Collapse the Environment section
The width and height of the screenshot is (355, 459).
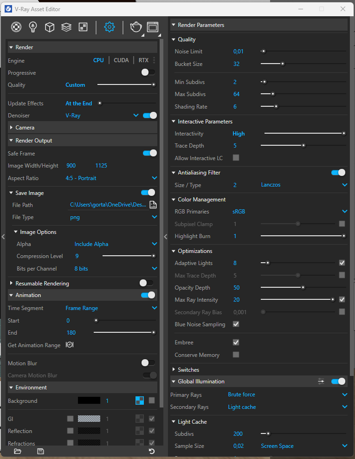click(83, 387)
